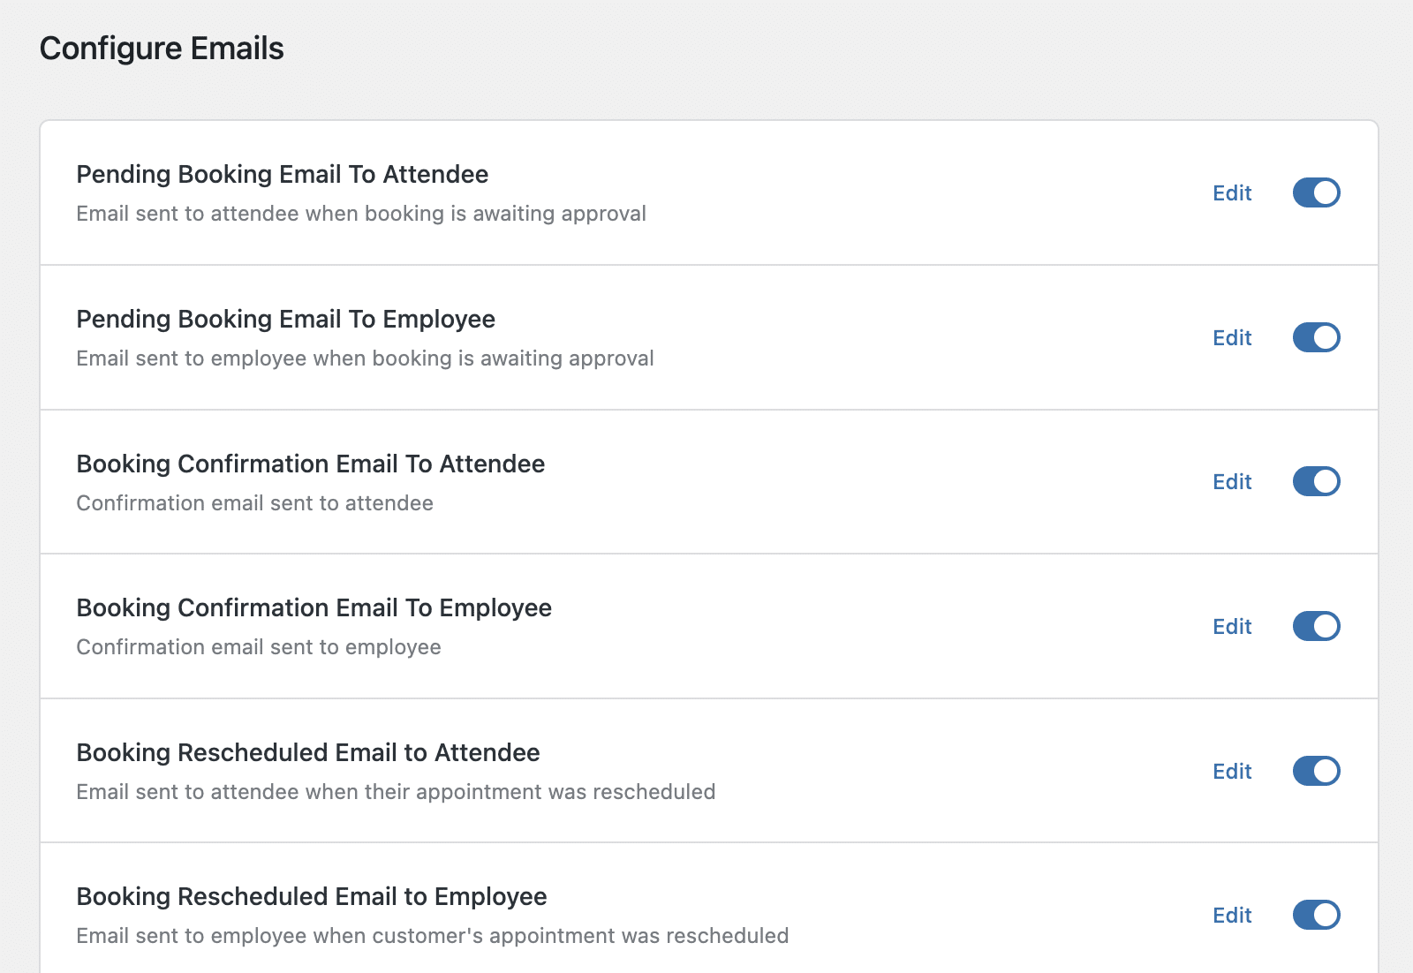Viewport: 1413px width, 973px height.
Task: Click the Booking Rescheduled Email to Employee heading
Action: click(x=312, y=896)
